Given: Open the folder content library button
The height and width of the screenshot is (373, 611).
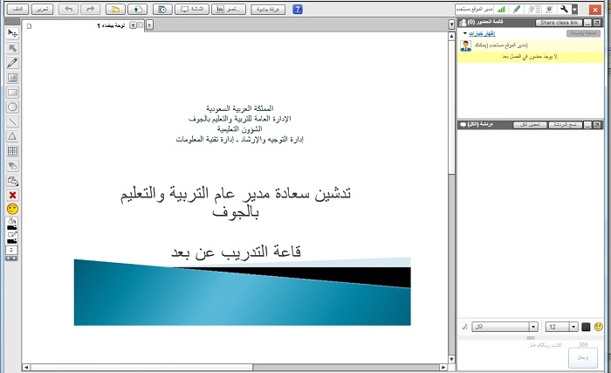Looking at the screenshot, I should 116,9.
